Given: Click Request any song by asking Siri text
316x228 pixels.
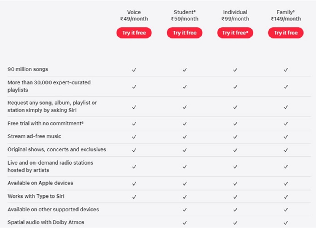Looking at the screenshot, I should (x=52, y=106).
